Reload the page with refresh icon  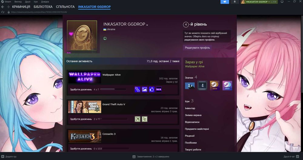(x=3, y=12)
